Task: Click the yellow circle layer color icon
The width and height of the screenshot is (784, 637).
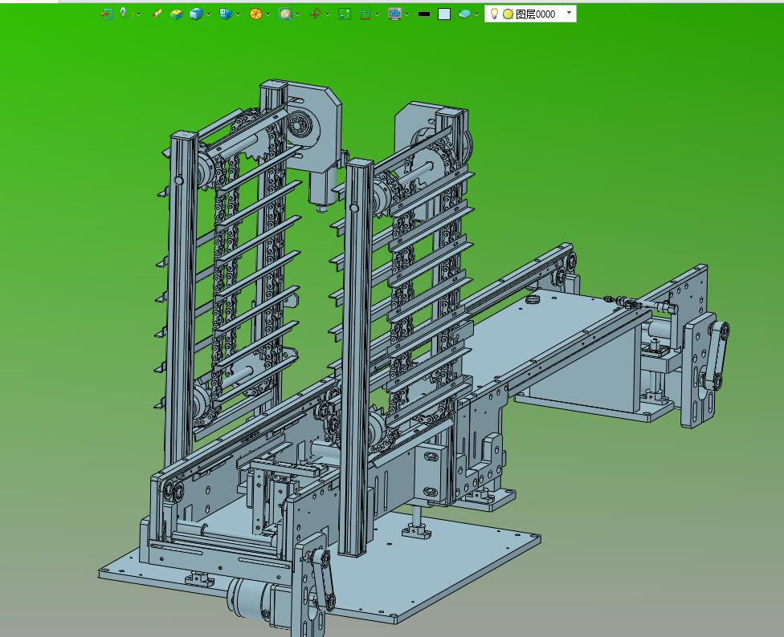Action: pos(508,14)
